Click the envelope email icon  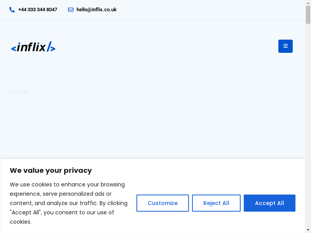coord(71,10)
